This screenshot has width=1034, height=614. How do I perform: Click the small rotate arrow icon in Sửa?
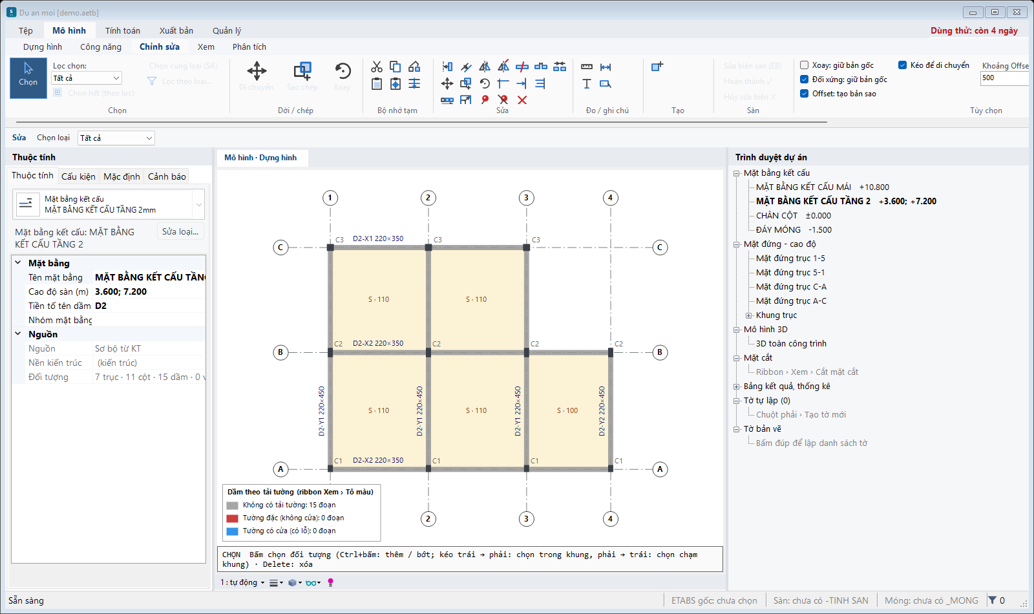pyautogui.click(x=485, y=83)
